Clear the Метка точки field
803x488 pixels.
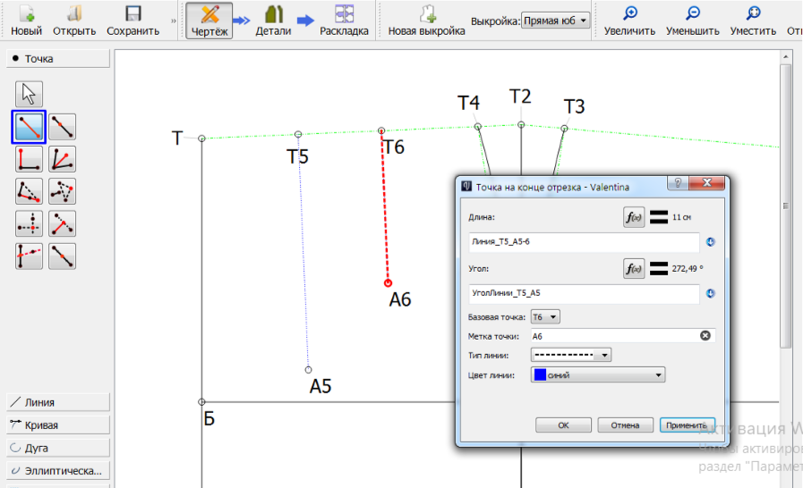[x=705, y=336]
